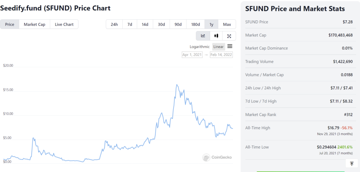Open the end date Feb 14, 2022 field
The image size is (360, 172).
click(x=221, y=55)
